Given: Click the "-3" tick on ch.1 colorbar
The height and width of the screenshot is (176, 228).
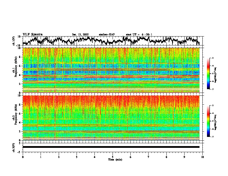Looking at the screenshot, I should pyautogui.click(x=212, y=58).
